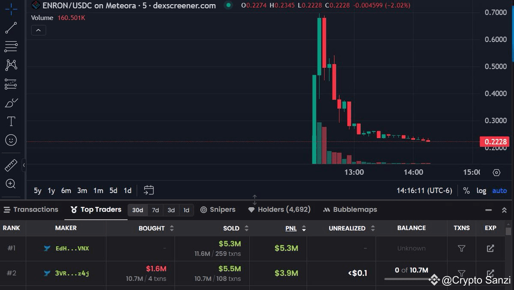Switch to the Transactions tab
514x290 pixels.
(x=31, y=209)
